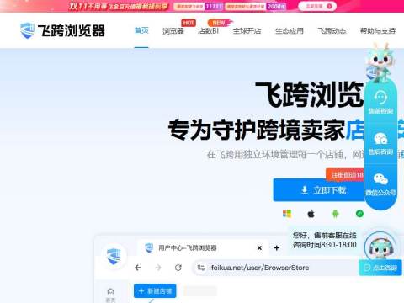
Task: Click the plus new-tab button
Action: (277, 248)
